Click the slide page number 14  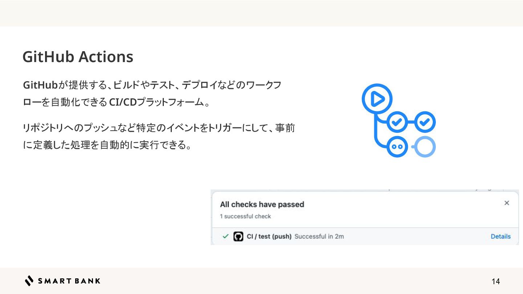[496, 281]
